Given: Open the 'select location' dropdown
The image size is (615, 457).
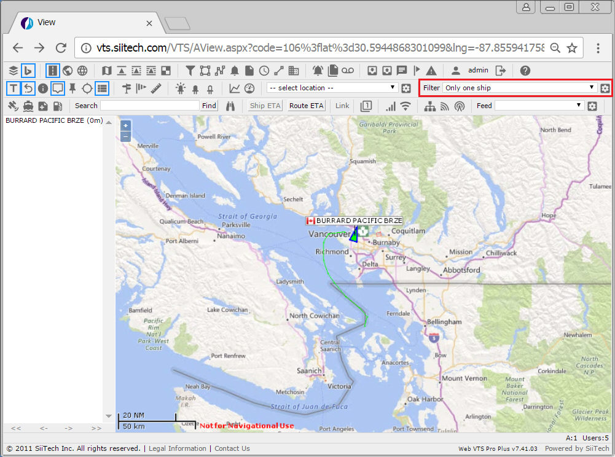Looking at the screenshot, I should (x=333, y=88).
